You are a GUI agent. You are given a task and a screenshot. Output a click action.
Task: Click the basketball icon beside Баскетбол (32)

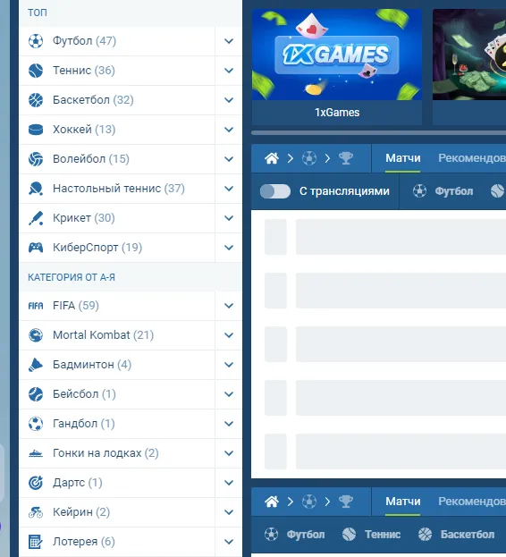click(x=36, y=100)
